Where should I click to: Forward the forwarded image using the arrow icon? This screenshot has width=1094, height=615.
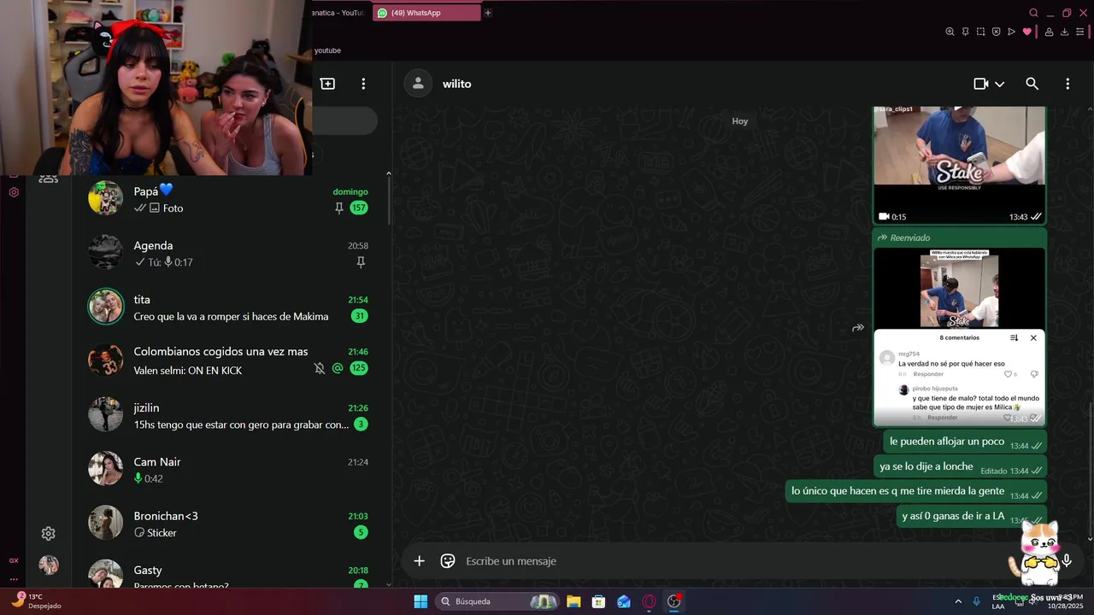tap(858, 328)
